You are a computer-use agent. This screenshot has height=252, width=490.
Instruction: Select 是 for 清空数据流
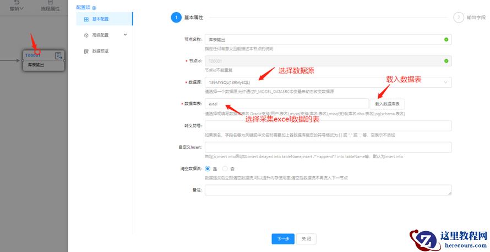(208, 169)
